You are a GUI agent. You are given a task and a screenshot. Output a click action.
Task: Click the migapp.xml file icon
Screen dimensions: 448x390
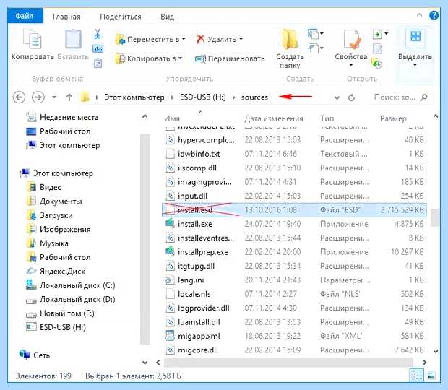170,335
